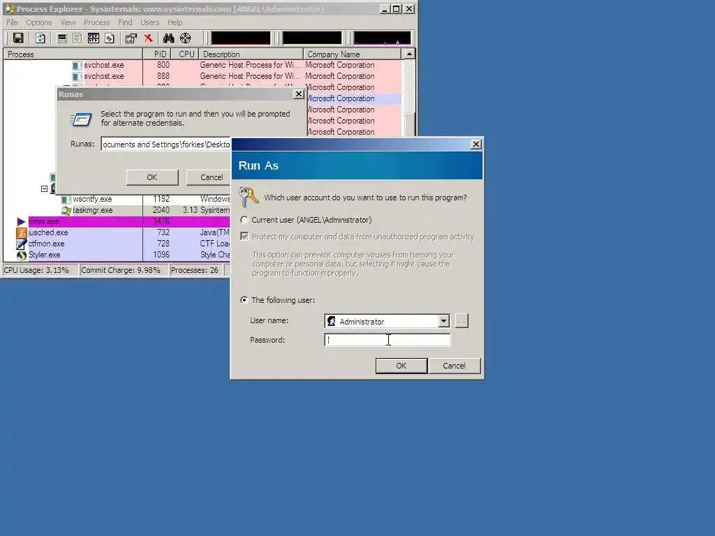Sort by the Company Name column header
715x536 pixels.
click(353, 54)
